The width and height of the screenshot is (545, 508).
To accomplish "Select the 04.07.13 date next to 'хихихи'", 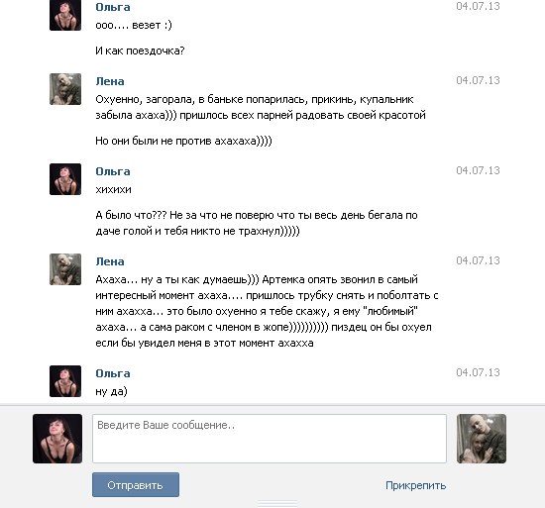I will point(478,170).
